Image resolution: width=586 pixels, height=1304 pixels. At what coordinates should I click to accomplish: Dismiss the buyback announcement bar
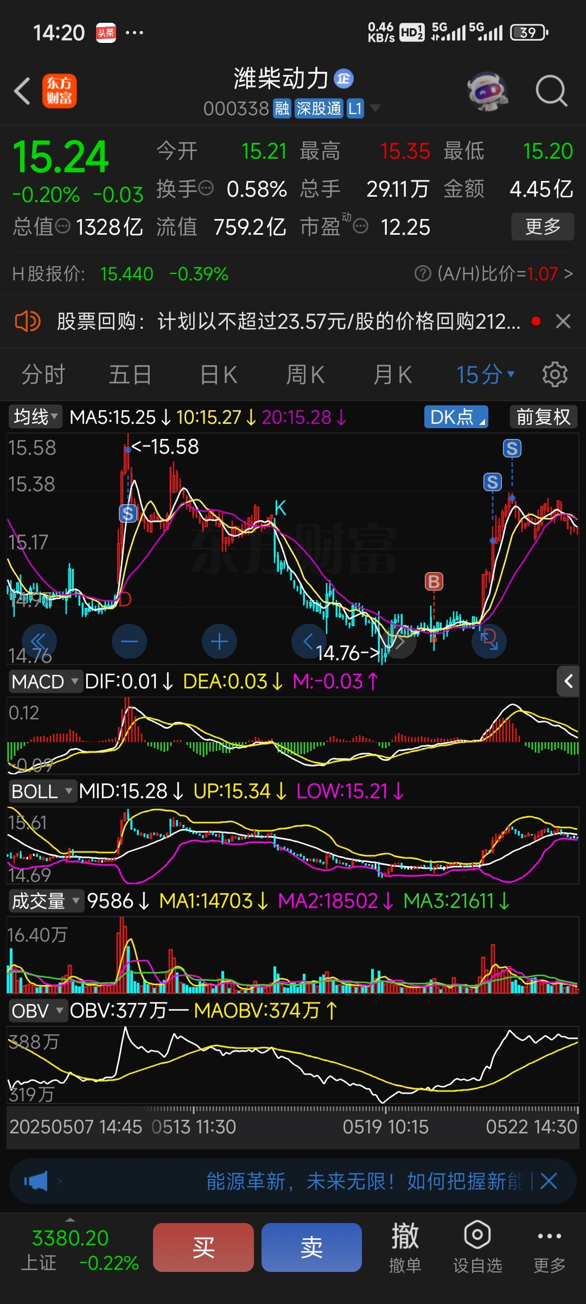click(x=563, y=322)
